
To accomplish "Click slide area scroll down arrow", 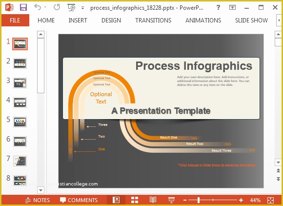I will click(x=278, y=162).
